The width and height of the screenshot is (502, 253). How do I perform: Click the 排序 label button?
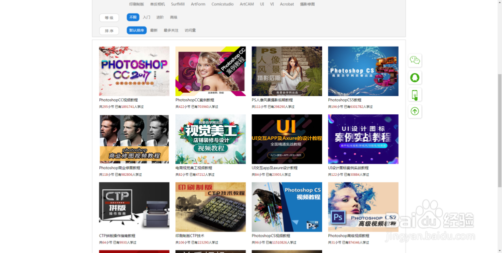[109, 31]
